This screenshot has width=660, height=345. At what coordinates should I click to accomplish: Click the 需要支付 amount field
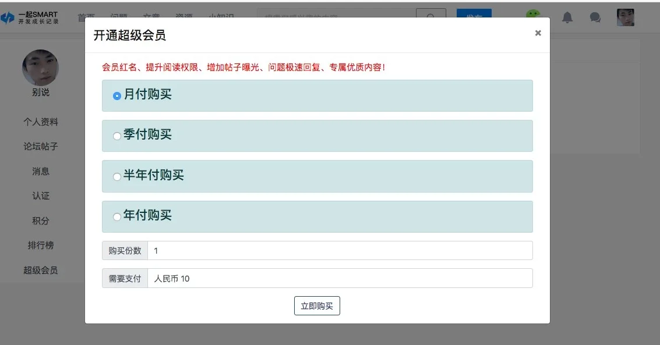[340, 278]
